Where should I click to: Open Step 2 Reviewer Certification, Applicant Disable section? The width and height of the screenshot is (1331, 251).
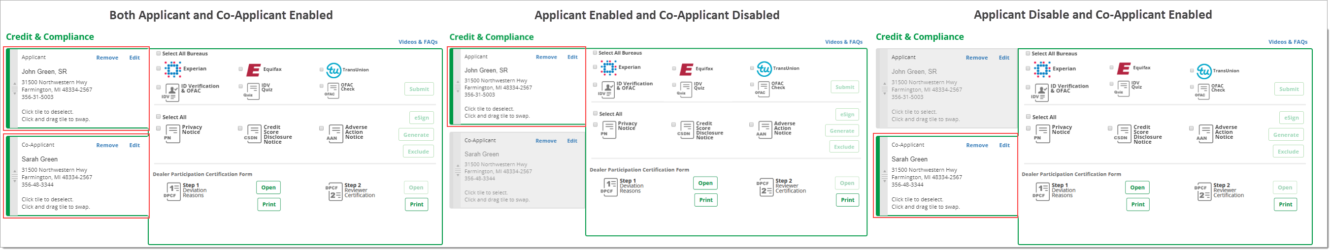(1285, 188)
